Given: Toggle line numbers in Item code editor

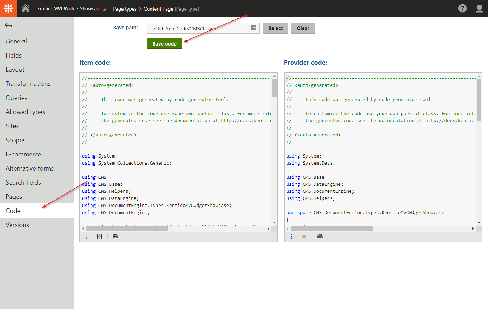Looking at the screenshot, I should (89, 236).
